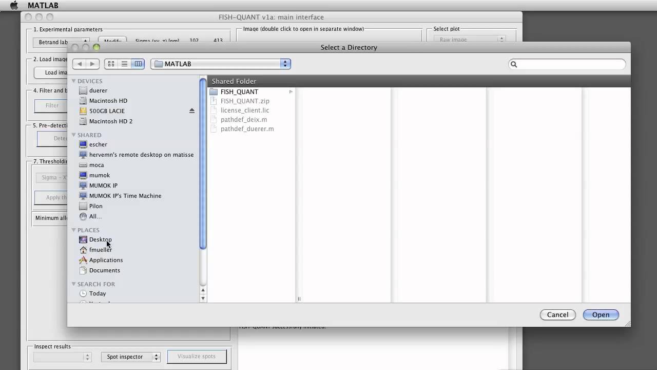The width and height of the screenshot is (657, 370).
Task: Expand FISH_QUANT folder arrow
Action: (x=291, y=91)
